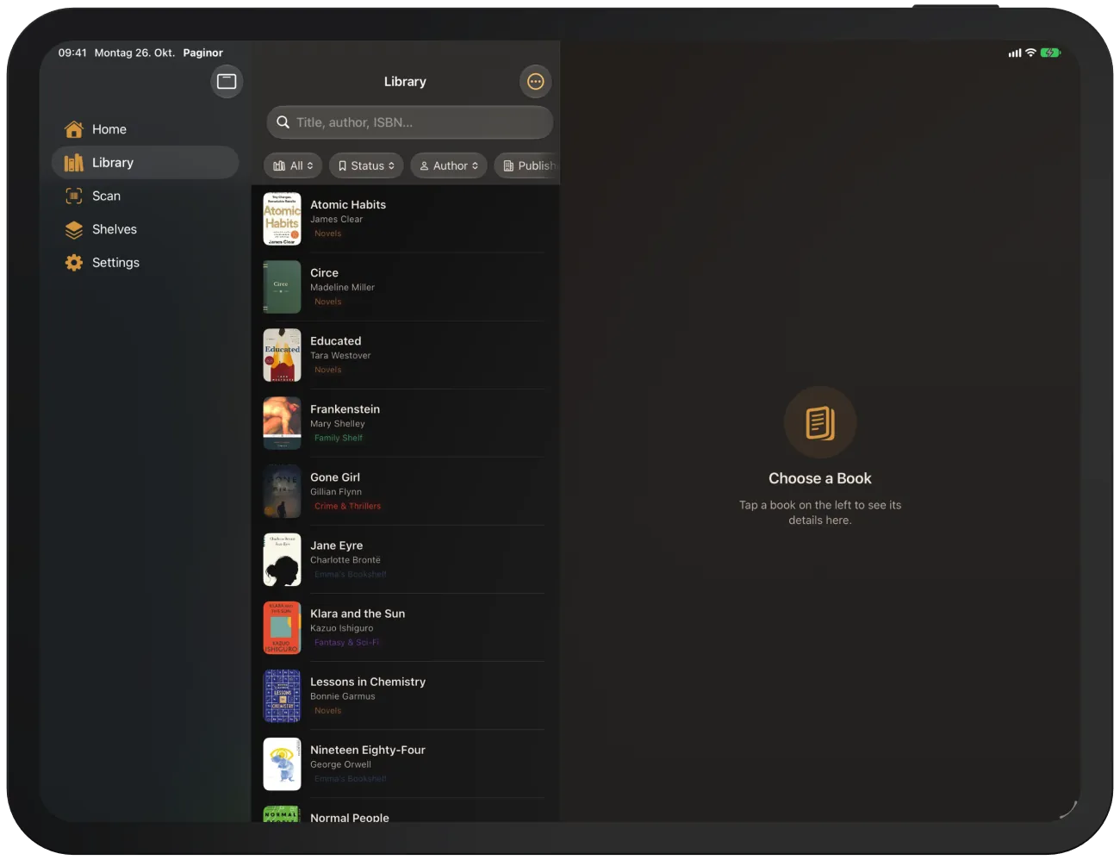Select the 'Atomic Habits' title

coord(348,205)
